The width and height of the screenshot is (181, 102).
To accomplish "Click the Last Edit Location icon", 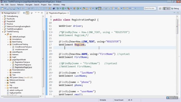I will (x=124, y=8).
